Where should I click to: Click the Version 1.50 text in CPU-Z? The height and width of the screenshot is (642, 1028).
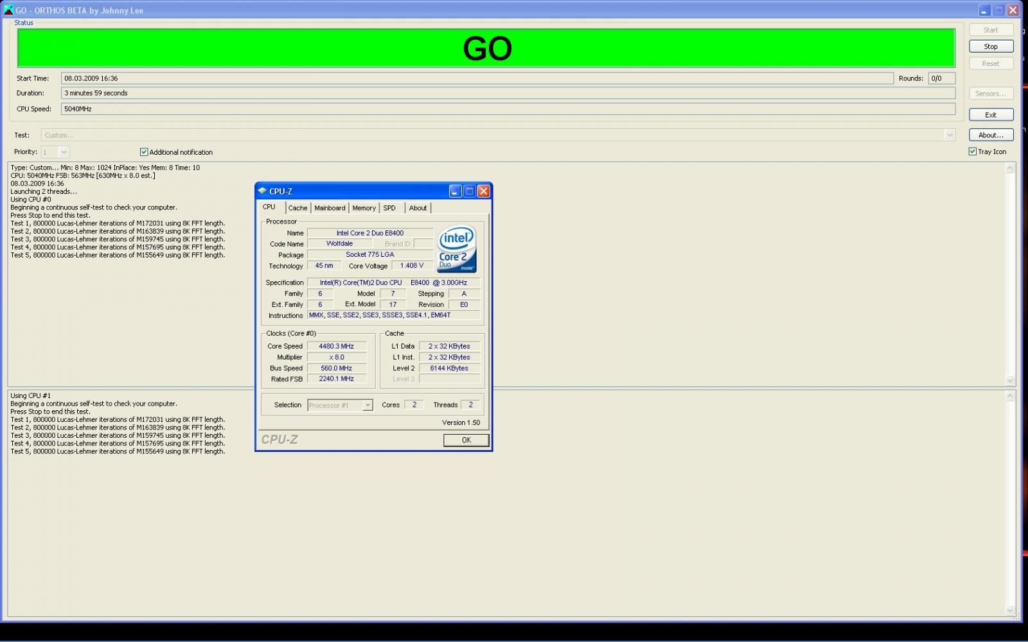461,422
